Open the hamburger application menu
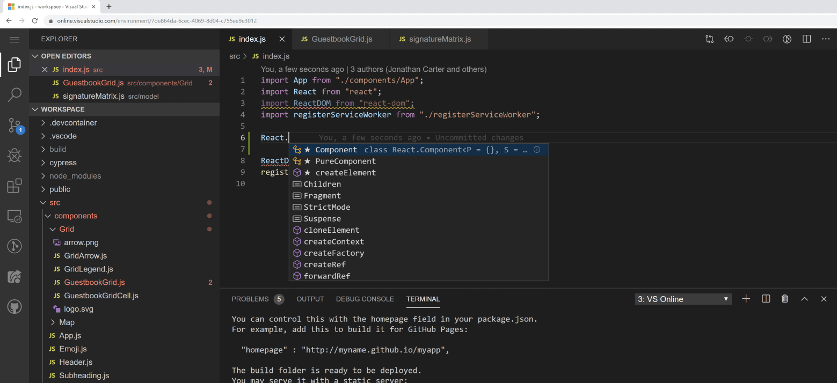Screen dimensions: 837x383 pyautogui.click(x=14, y=40)
